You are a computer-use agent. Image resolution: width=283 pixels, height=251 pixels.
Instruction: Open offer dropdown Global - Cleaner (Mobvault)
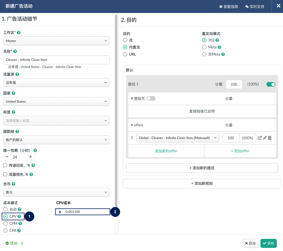(x=178, y=138)
